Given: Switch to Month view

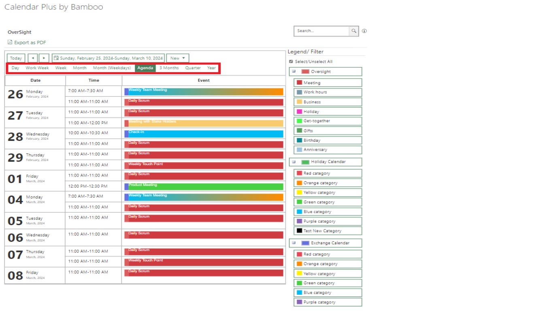Looking at the screenshot, I should pos(80,68).
